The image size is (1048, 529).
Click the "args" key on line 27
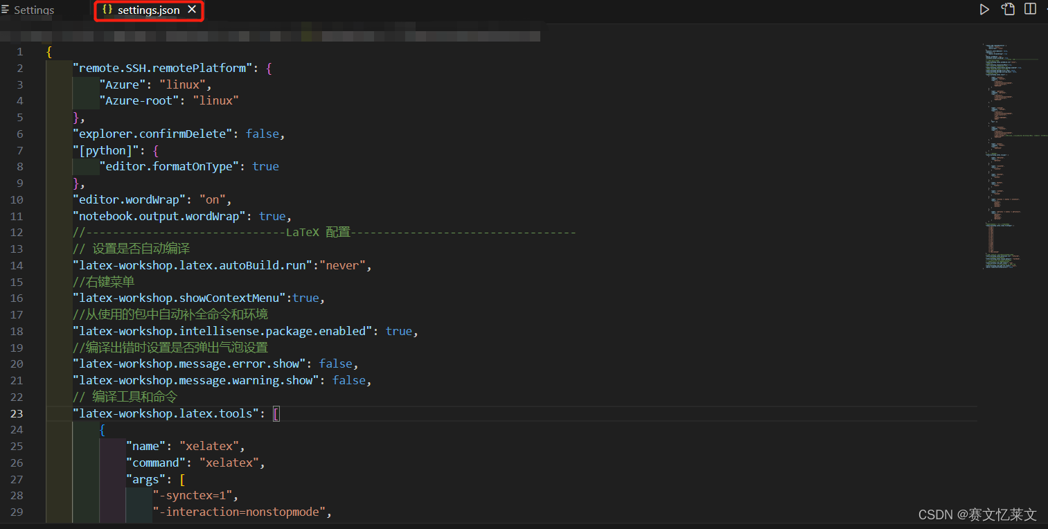point(146,480)
